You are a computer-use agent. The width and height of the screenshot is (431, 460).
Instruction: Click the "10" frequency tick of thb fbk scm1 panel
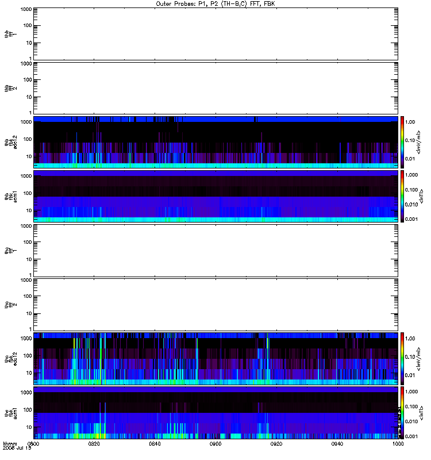click(x=29, y=210)
